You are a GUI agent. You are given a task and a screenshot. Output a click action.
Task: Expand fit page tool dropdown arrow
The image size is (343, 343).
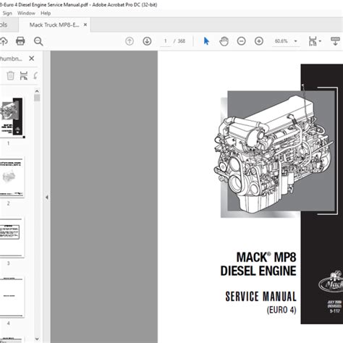(x=320, y=41)
